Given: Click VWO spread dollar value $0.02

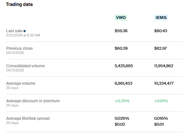Looking at the screenshot, I should [120, 124].
